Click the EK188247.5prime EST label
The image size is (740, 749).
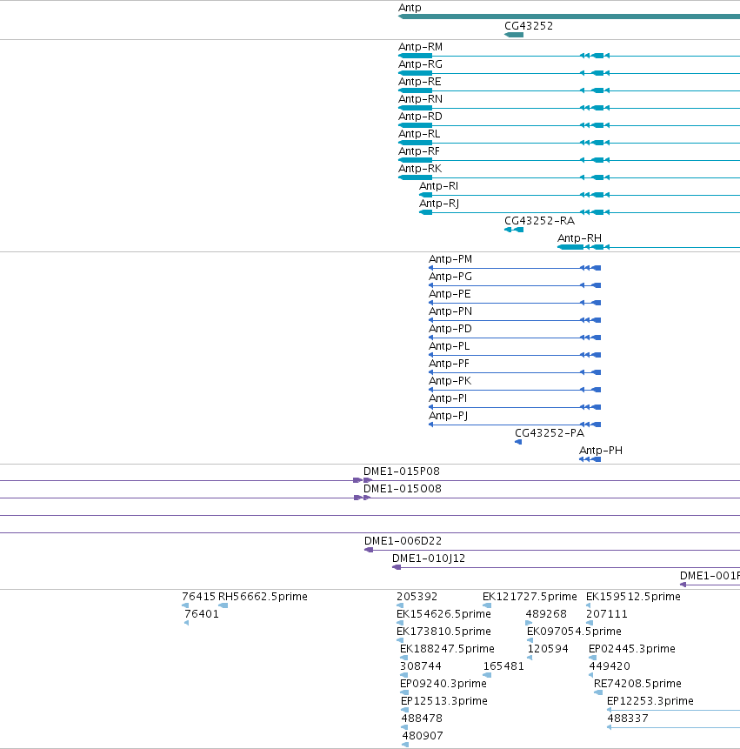tap(447, 649)
